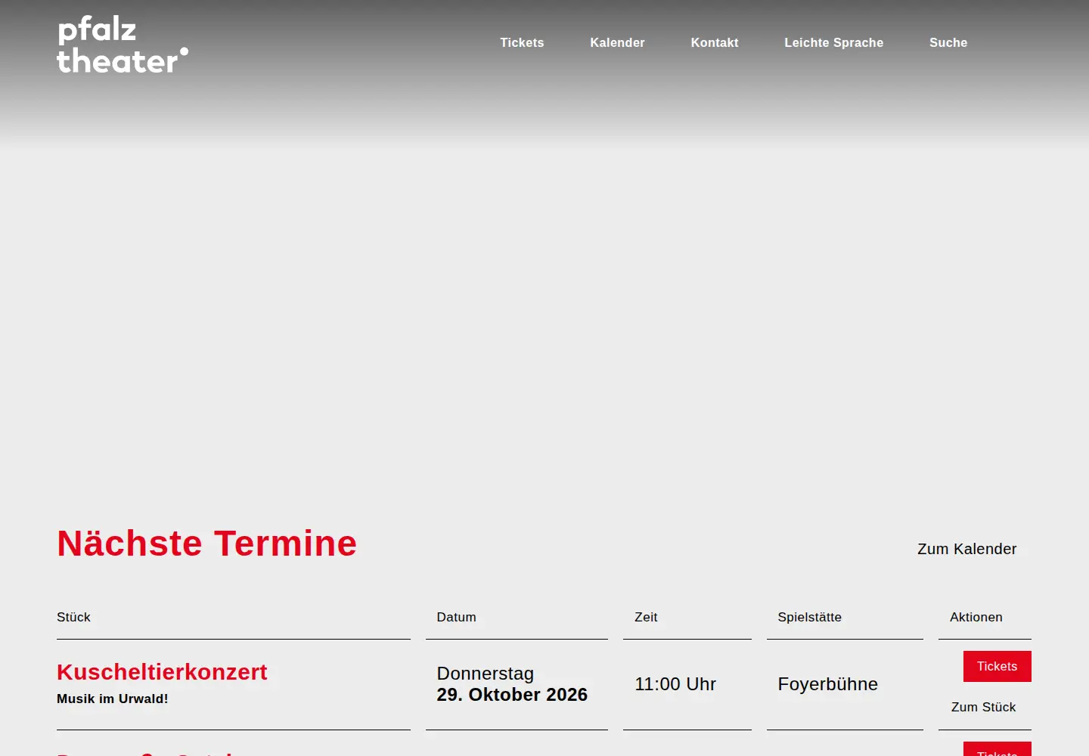1089x756 pixels.
Task: Switch to Leichte Sprache
Action: (833, 42)
